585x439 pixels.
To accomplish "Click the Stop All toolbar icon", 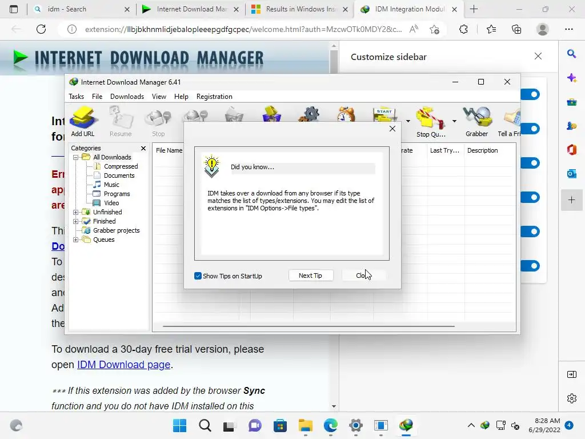I will 195,115.
